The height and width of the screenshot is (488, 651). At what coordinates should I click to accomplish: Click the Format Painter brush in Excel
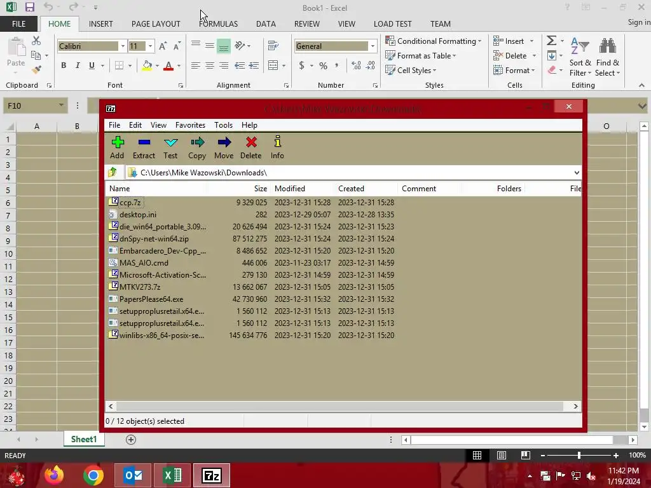[x=36, y=70]
